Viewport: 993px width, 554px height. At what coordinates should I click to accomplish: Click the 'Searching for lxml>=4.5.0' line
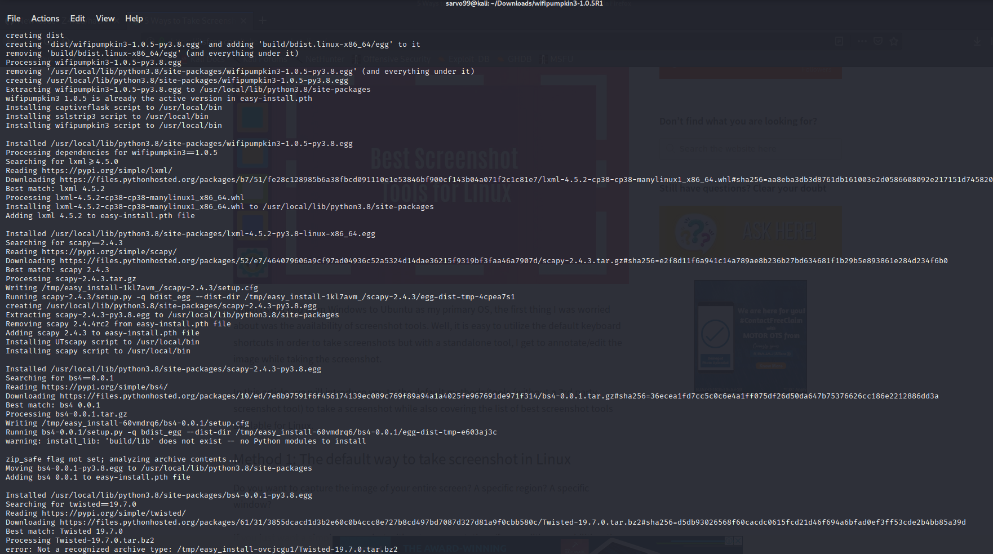pos(62,162)
